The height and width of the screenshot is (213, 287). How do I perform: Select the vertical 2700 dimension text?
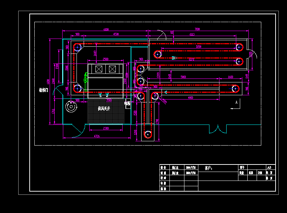(x=157, y=121)
